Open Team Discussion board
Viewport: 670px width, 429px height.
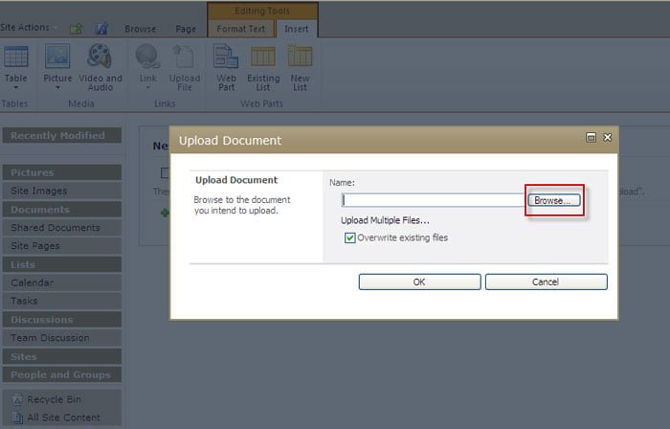[x=62, y=338]
